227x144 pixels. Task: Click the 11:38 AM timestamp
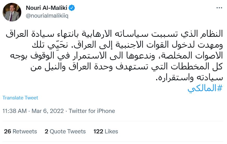pos(15,111)
